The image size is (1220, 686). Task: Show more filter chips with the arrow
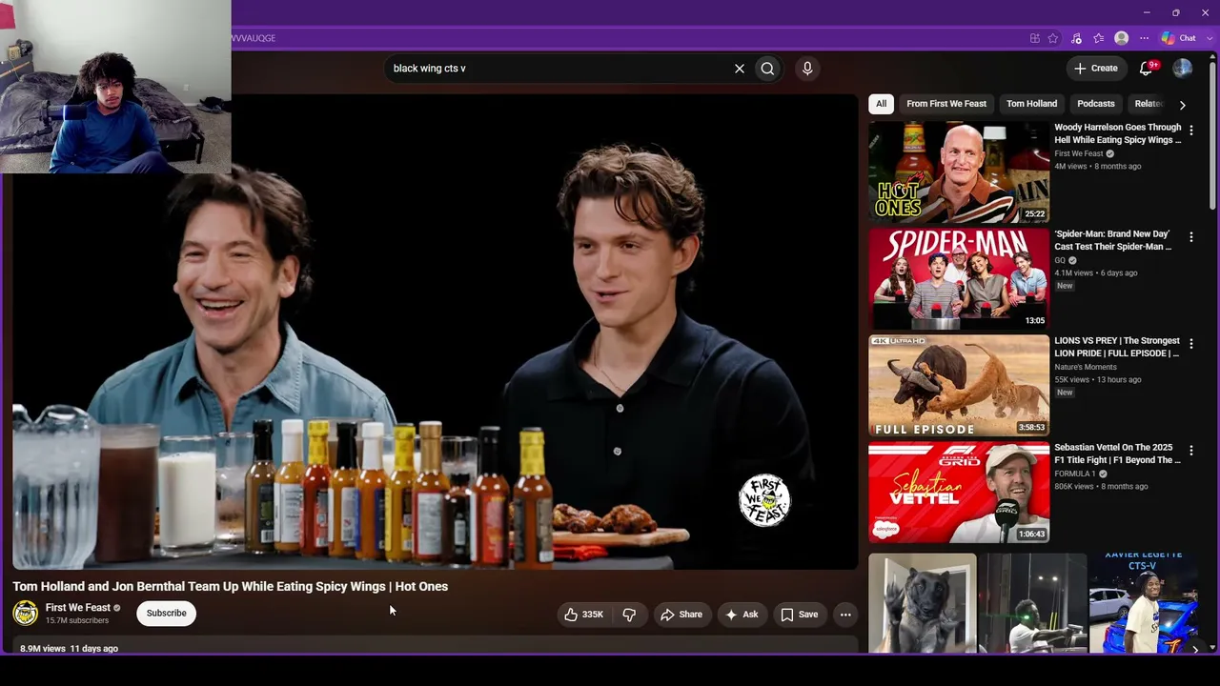[1183, 105]
